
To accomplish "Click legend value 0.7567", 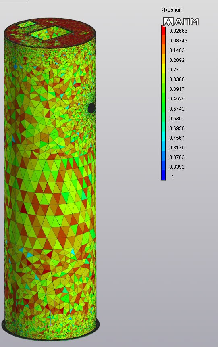I will click(x=177, y=138).
